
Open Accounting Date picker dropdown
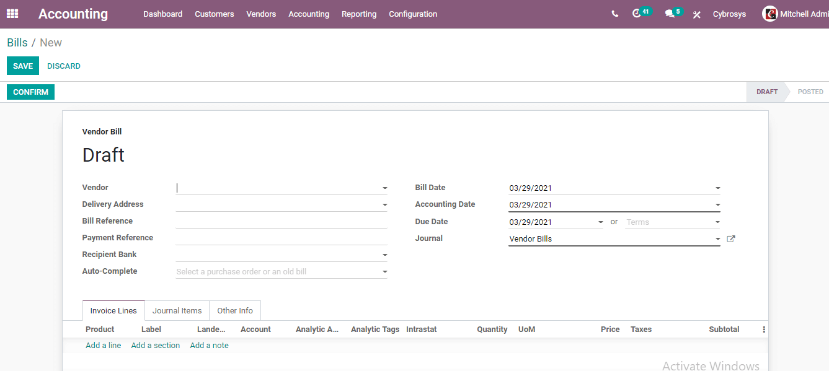[x=717, y=204]
